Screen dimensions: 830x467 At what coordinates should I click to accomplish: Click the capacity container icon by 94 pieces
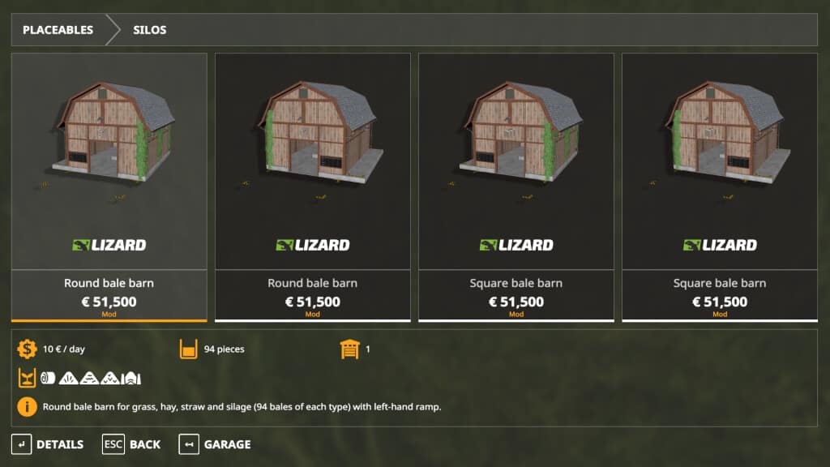pyautogui.click(x=188, y=349)
